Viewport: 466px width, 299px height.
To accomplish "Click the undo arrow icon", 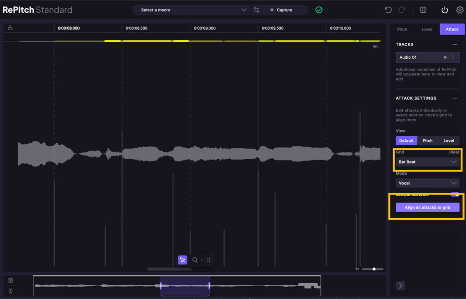I will tap(388, 10).
